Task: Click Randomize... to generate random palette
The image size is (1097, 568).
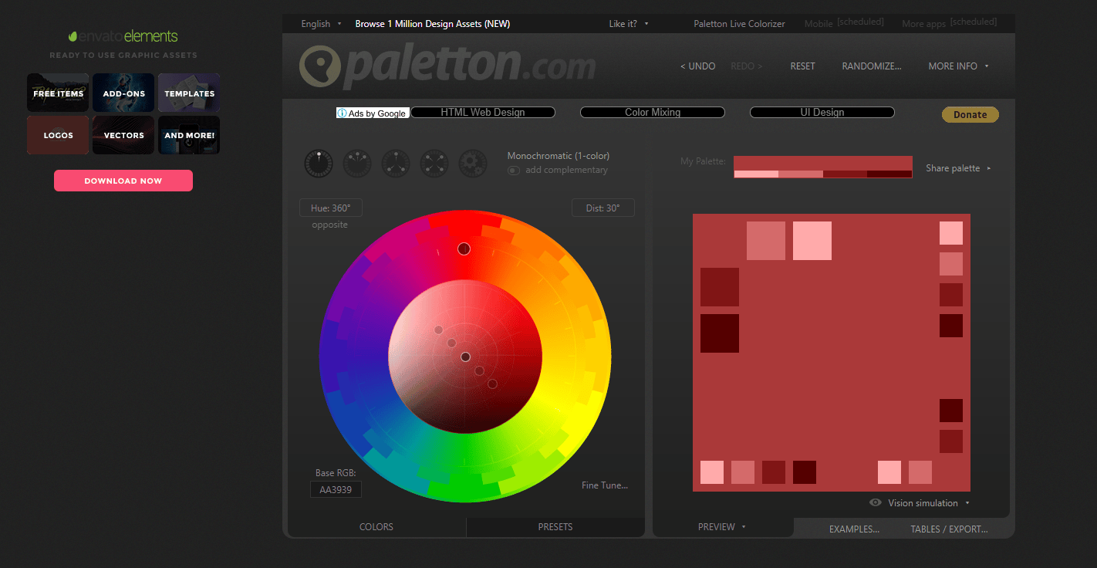Action: pos(872,66)
